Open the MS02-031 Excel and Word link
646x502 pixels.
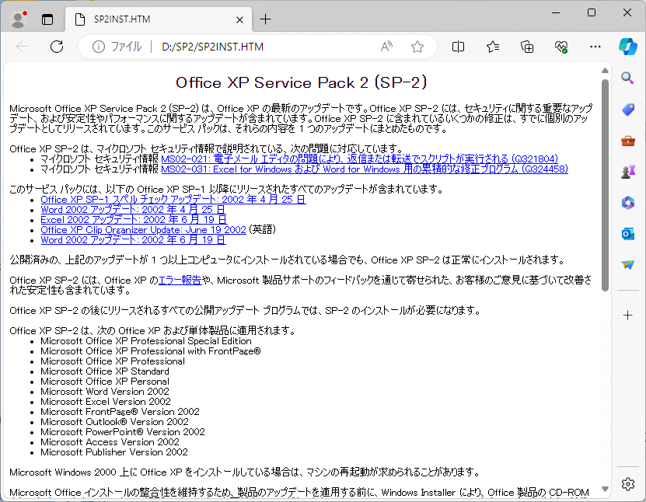[365, 169]
